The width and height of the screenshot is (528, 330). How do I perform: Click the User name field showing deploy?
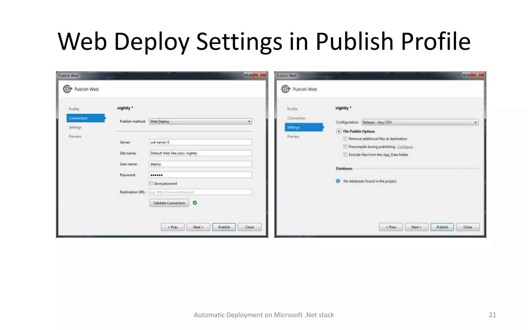click(200, 164)
